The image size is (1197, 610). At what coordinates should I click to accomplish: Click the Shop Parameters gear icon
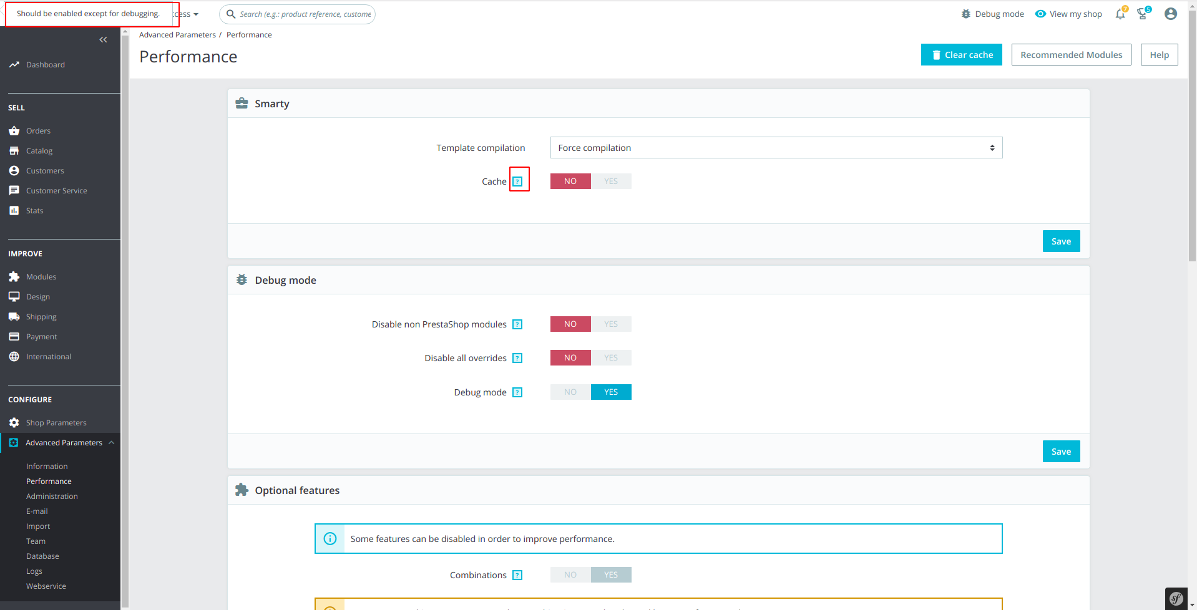click(14, 423)
